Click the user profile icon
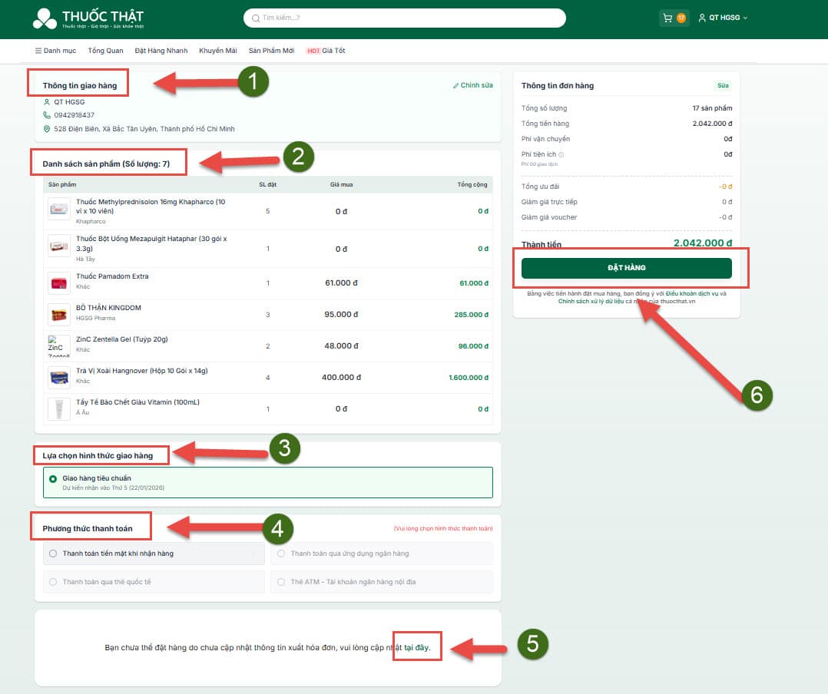 702,18
